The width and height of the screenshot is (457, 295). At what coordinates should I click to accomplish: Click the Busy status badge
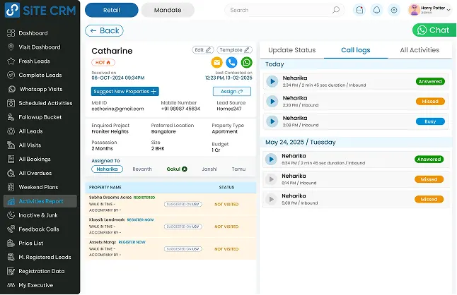coord(430,121)
